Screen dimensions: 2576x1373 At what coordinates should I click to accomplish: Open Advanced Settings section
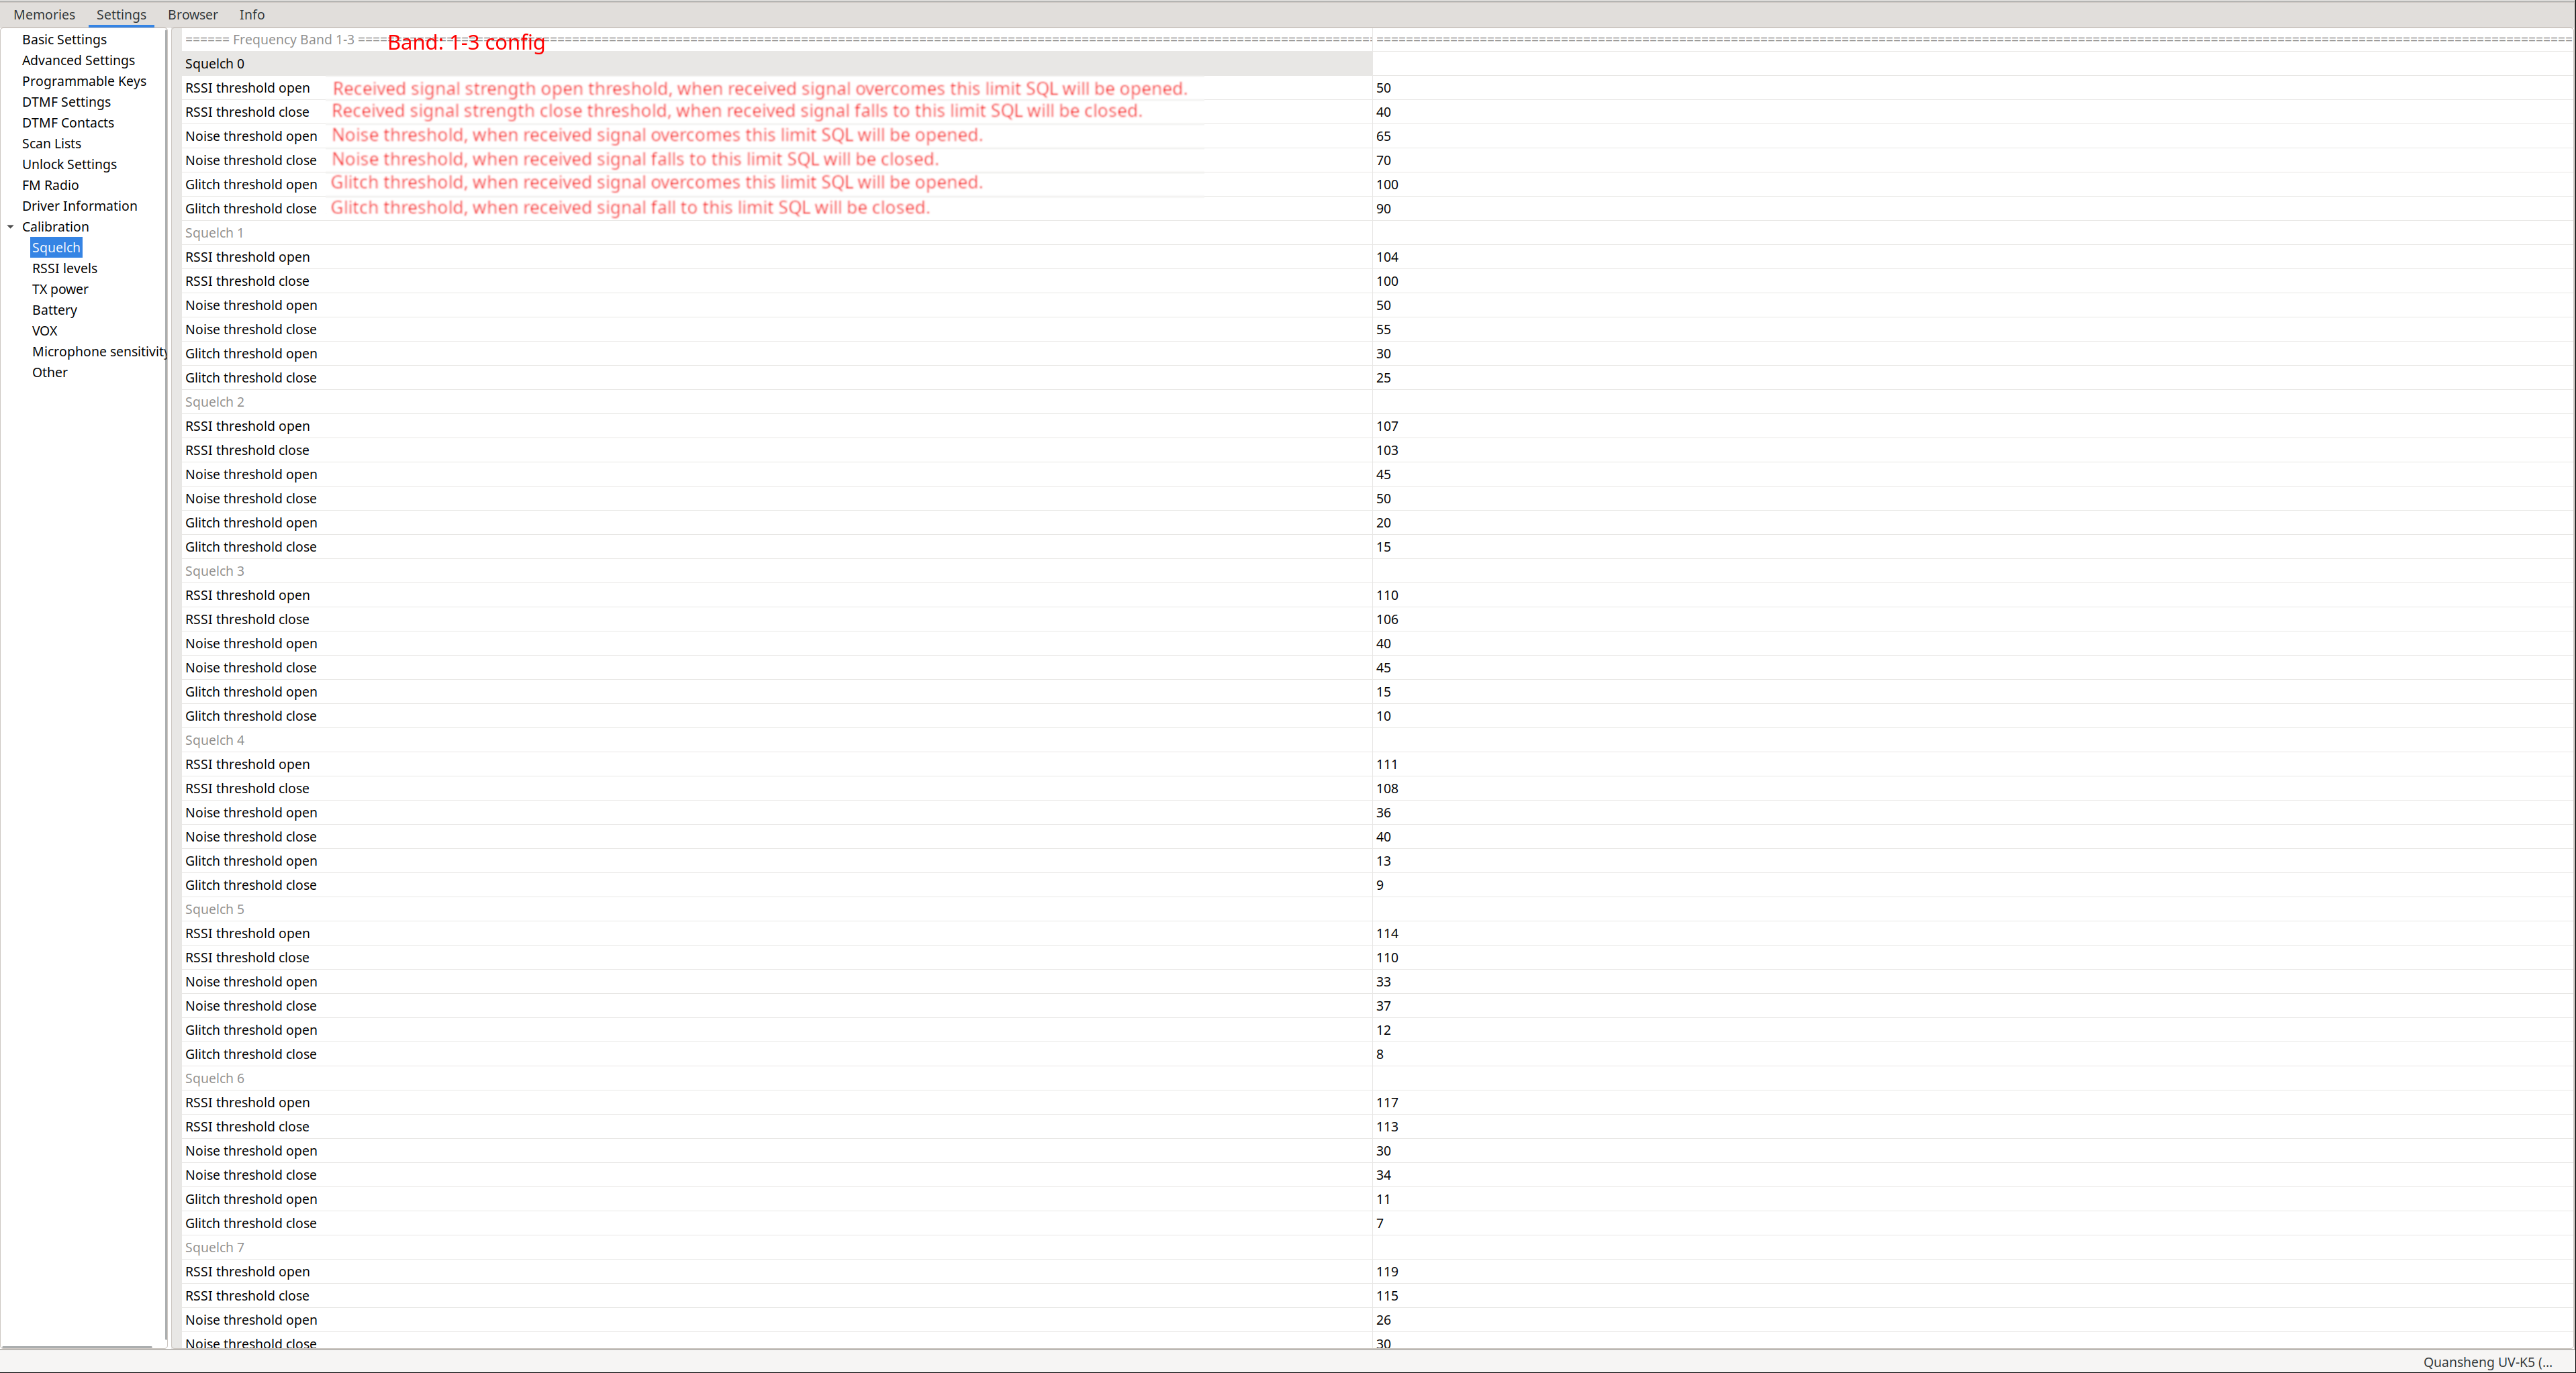click(78, 60)
